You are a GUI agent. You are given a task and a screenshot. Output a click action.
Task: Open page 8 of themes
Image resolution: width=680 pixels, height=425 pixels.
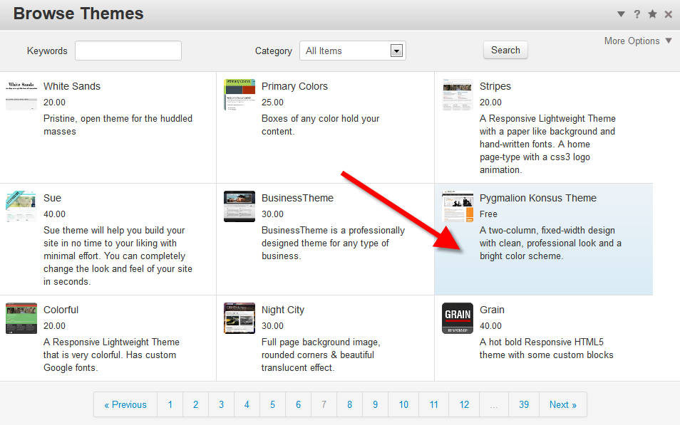(x=349, y=404)
